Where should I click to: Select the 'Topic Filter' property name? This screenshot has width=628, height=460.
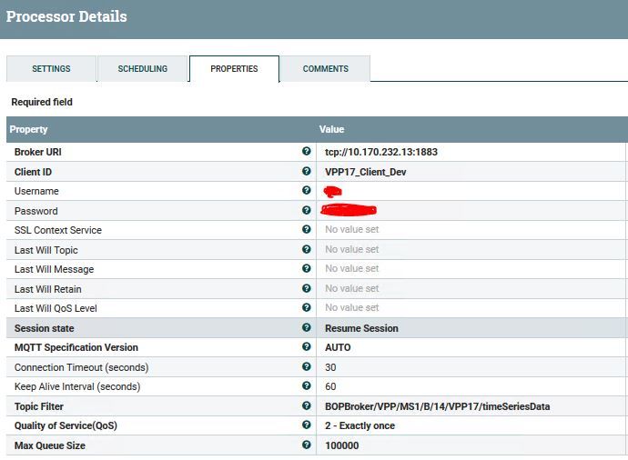39,406
